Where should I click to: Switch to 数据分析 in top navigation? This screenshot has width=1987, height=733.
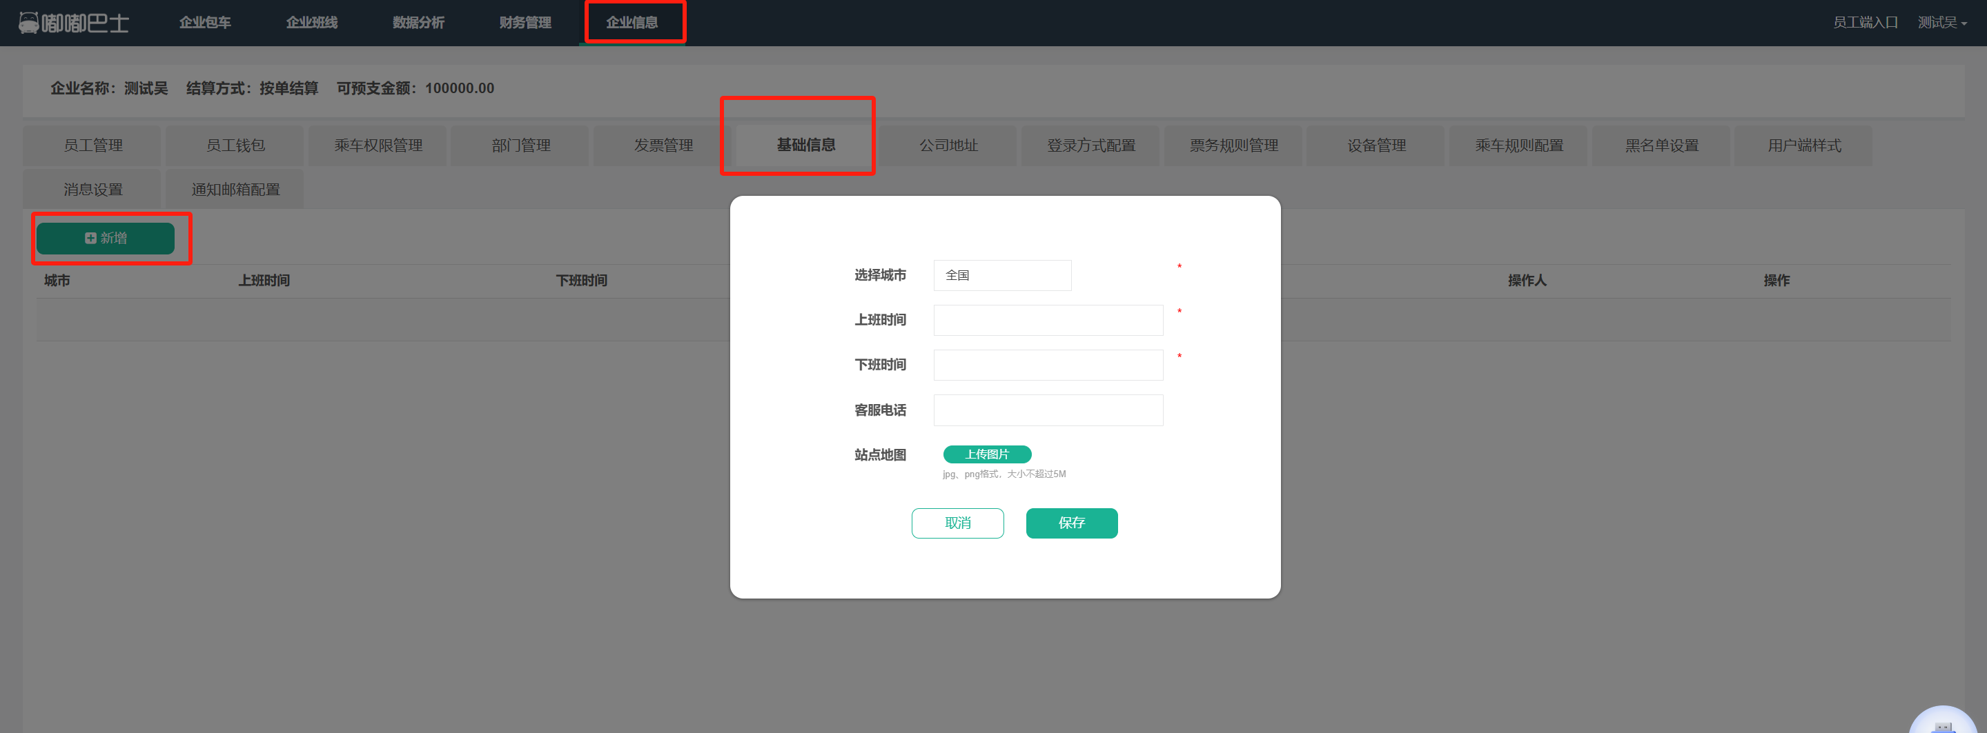418,22
